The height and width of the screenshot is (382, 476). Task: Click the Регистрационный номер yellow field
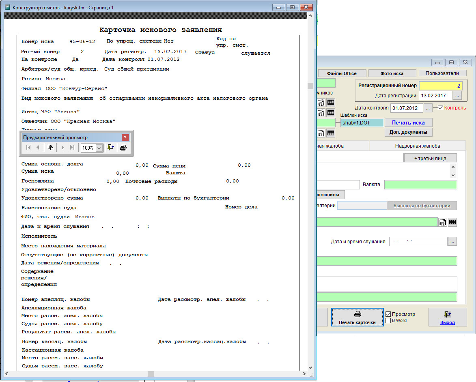[x=440, y=86]
